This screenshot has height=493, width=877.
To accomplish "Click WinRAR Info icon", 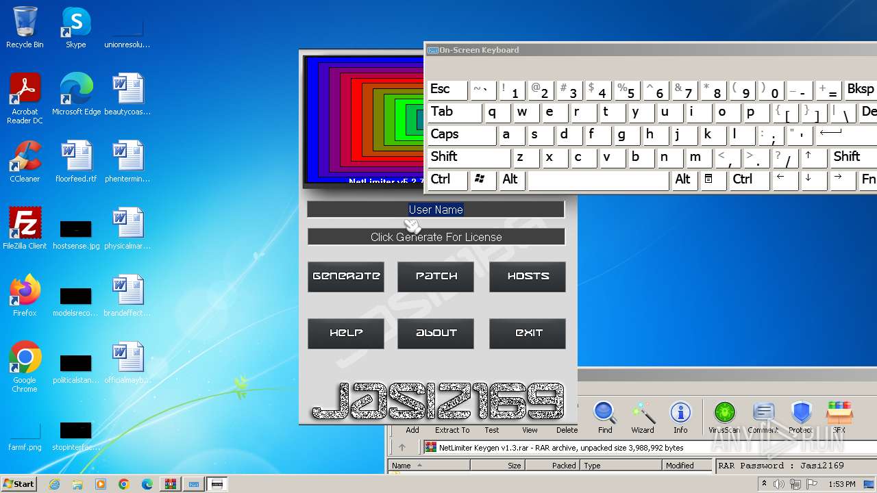I will 680,418.
